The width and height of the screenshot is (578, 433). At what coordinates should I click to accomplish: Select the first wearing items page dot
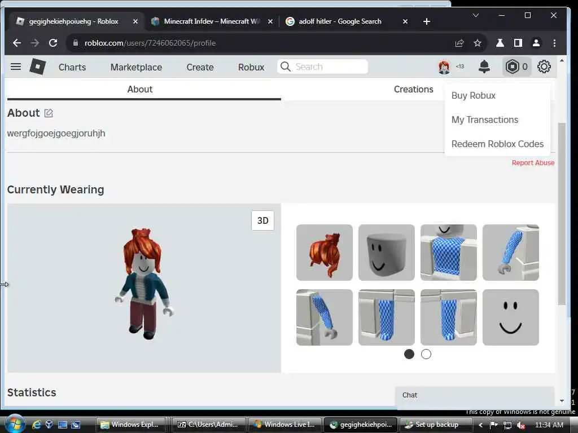(x=409, y=354)
